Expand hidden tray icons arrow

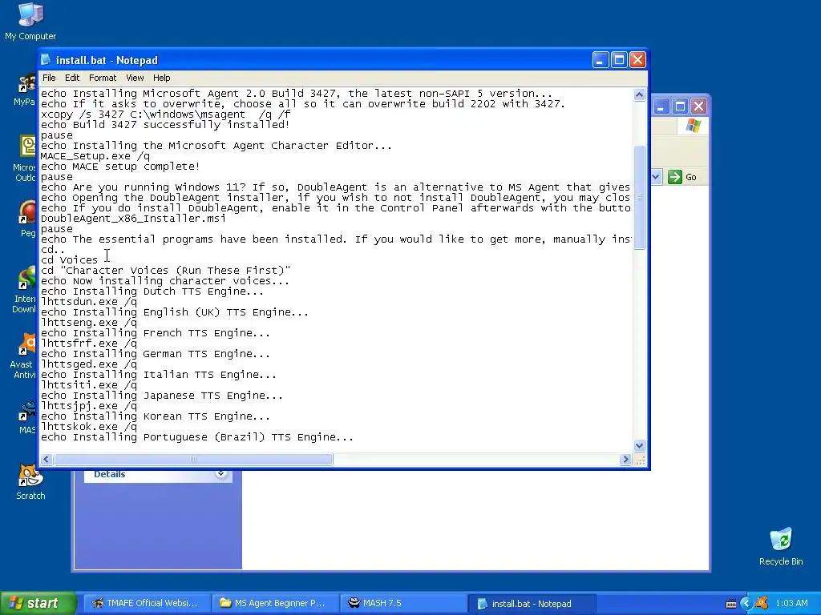tap(746, 603)
